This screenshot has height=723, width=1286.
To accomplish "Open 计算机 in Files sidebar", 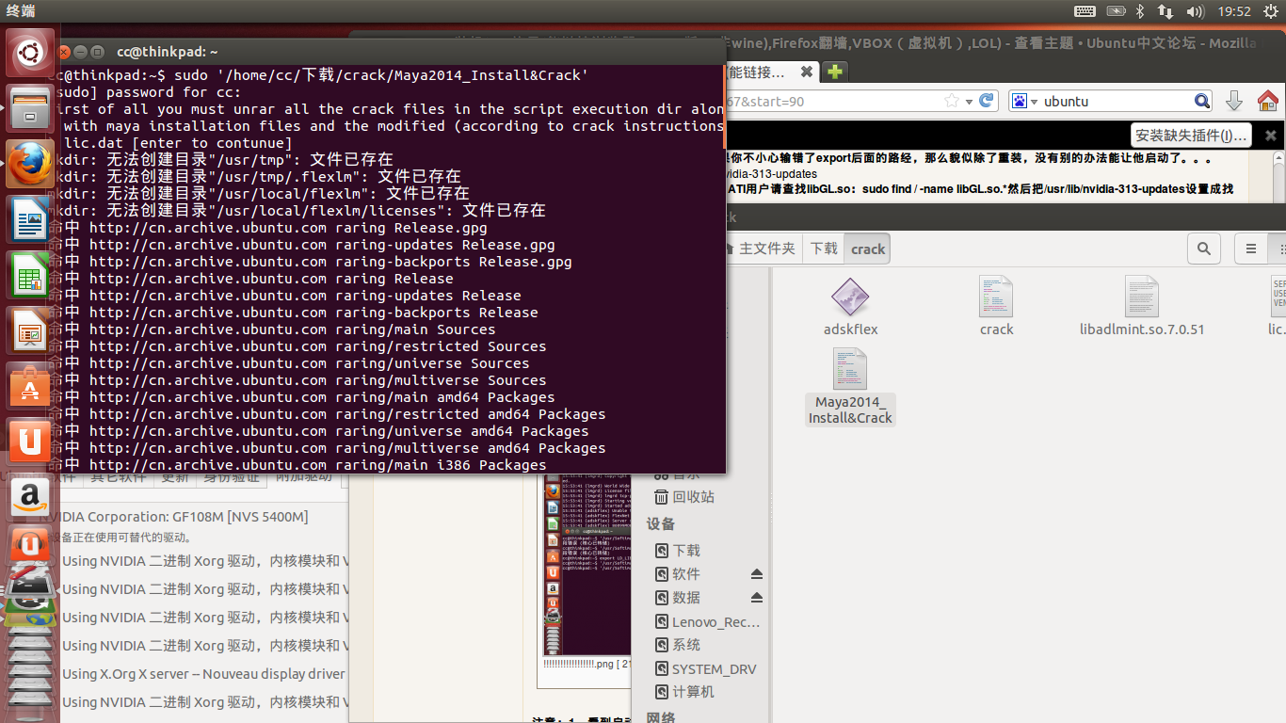I will point(684,692).
